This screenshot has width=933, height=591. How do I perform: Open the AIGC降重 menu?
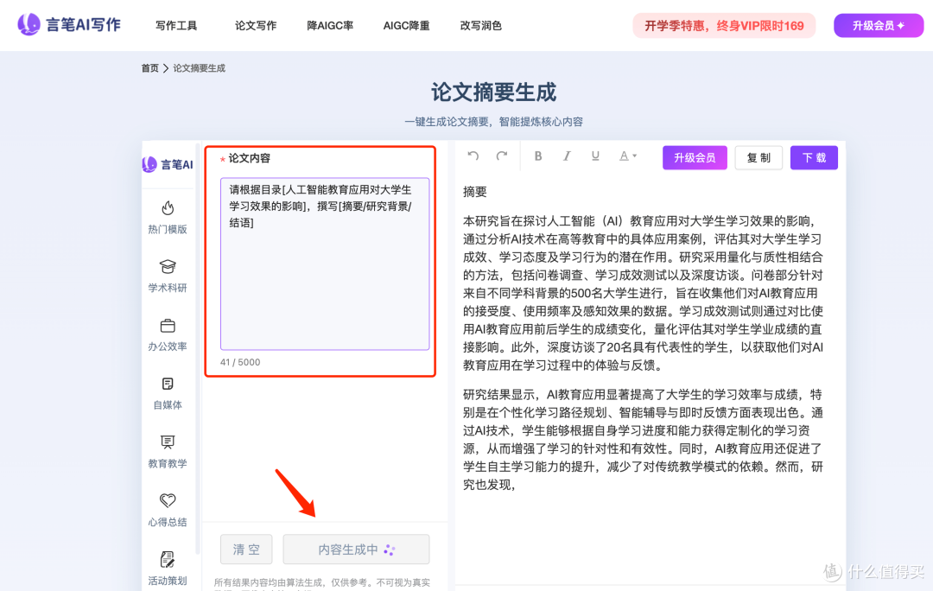click(406, 26)
